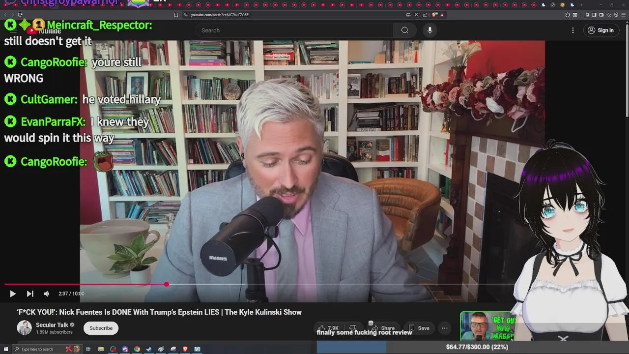Play the video with the play button

click(12, 294)
